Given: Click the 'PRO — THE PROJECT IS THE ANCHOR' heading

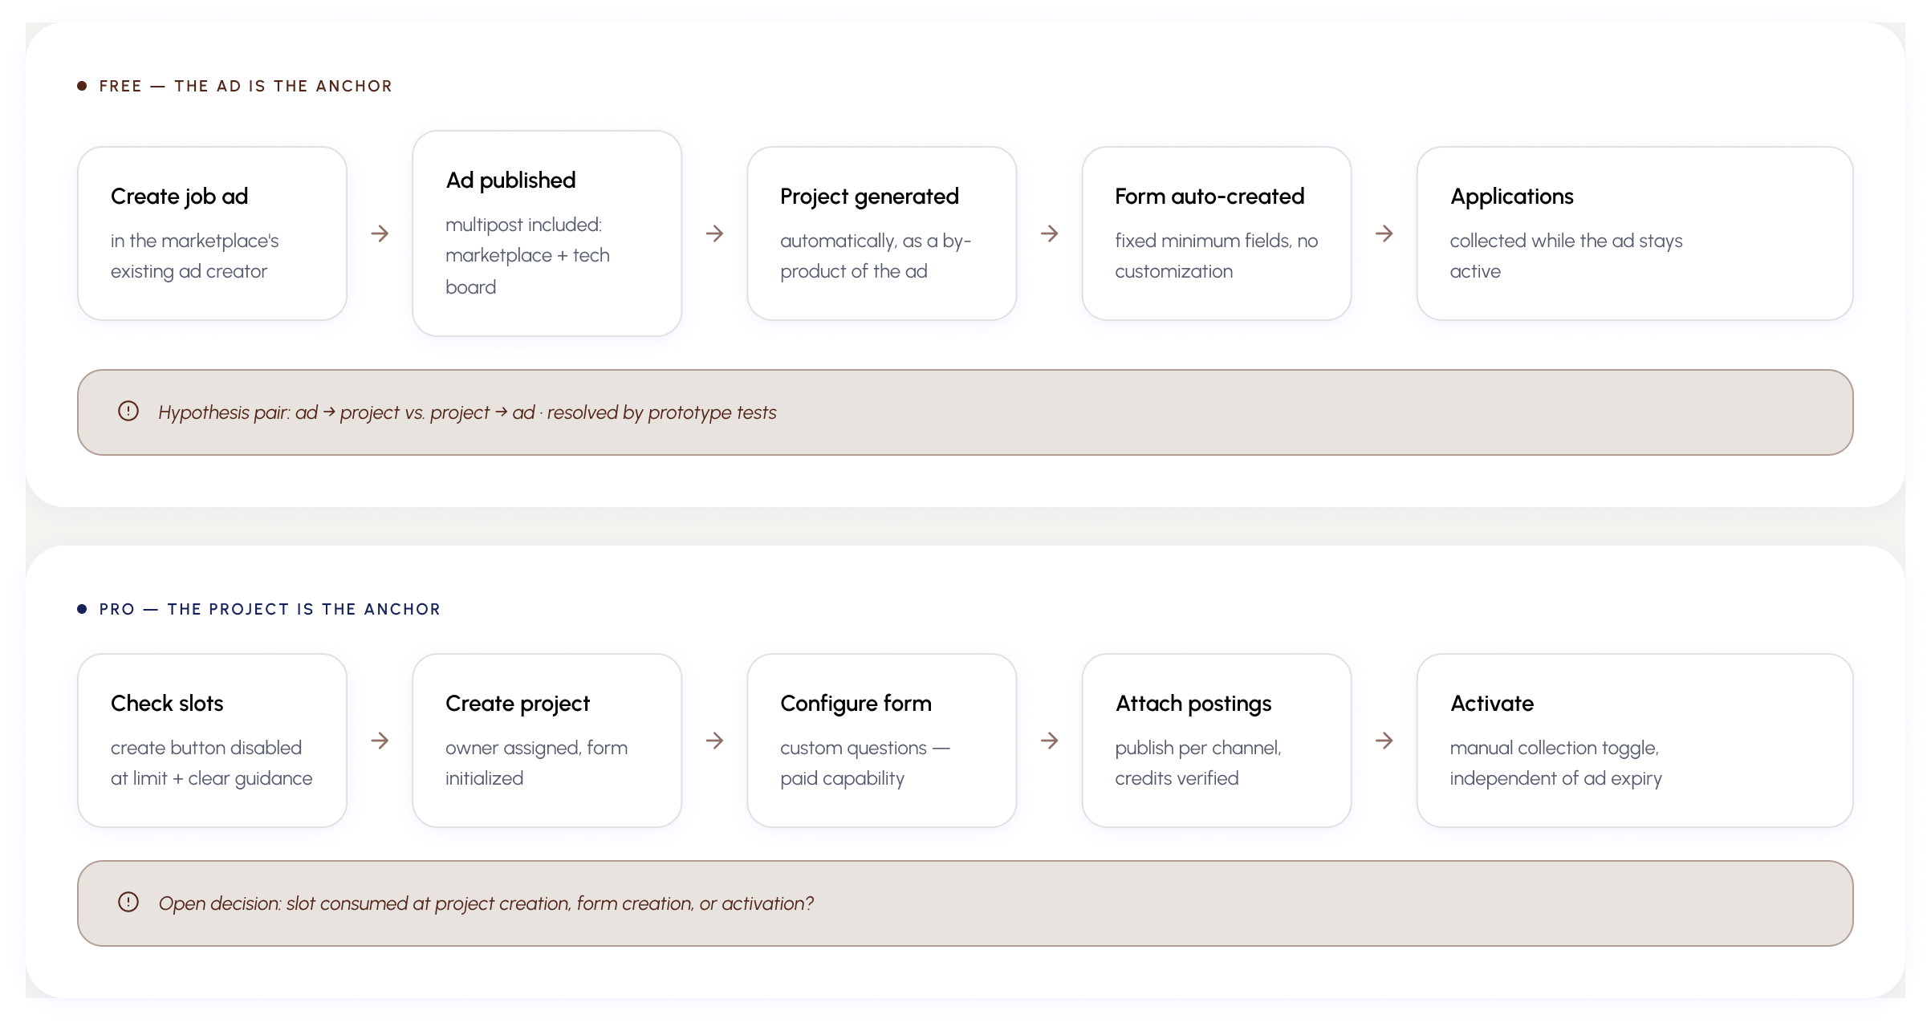Looking at the screenshot, I should tap(270, 609).
